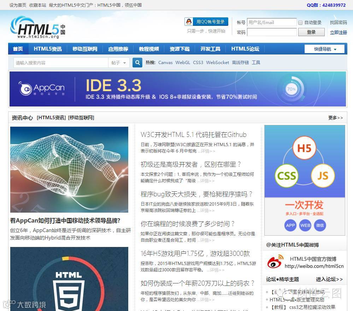Viewport: 353px width, 311px height.
Task: Click the QQ penguin login icon
Action: [189, 22]
